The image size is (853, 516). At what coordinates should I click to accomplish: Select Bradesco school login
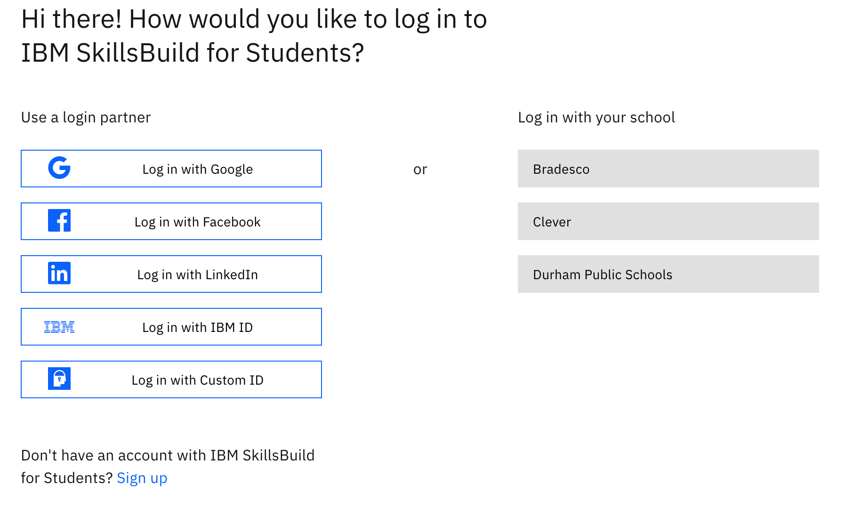click(668, 169)
